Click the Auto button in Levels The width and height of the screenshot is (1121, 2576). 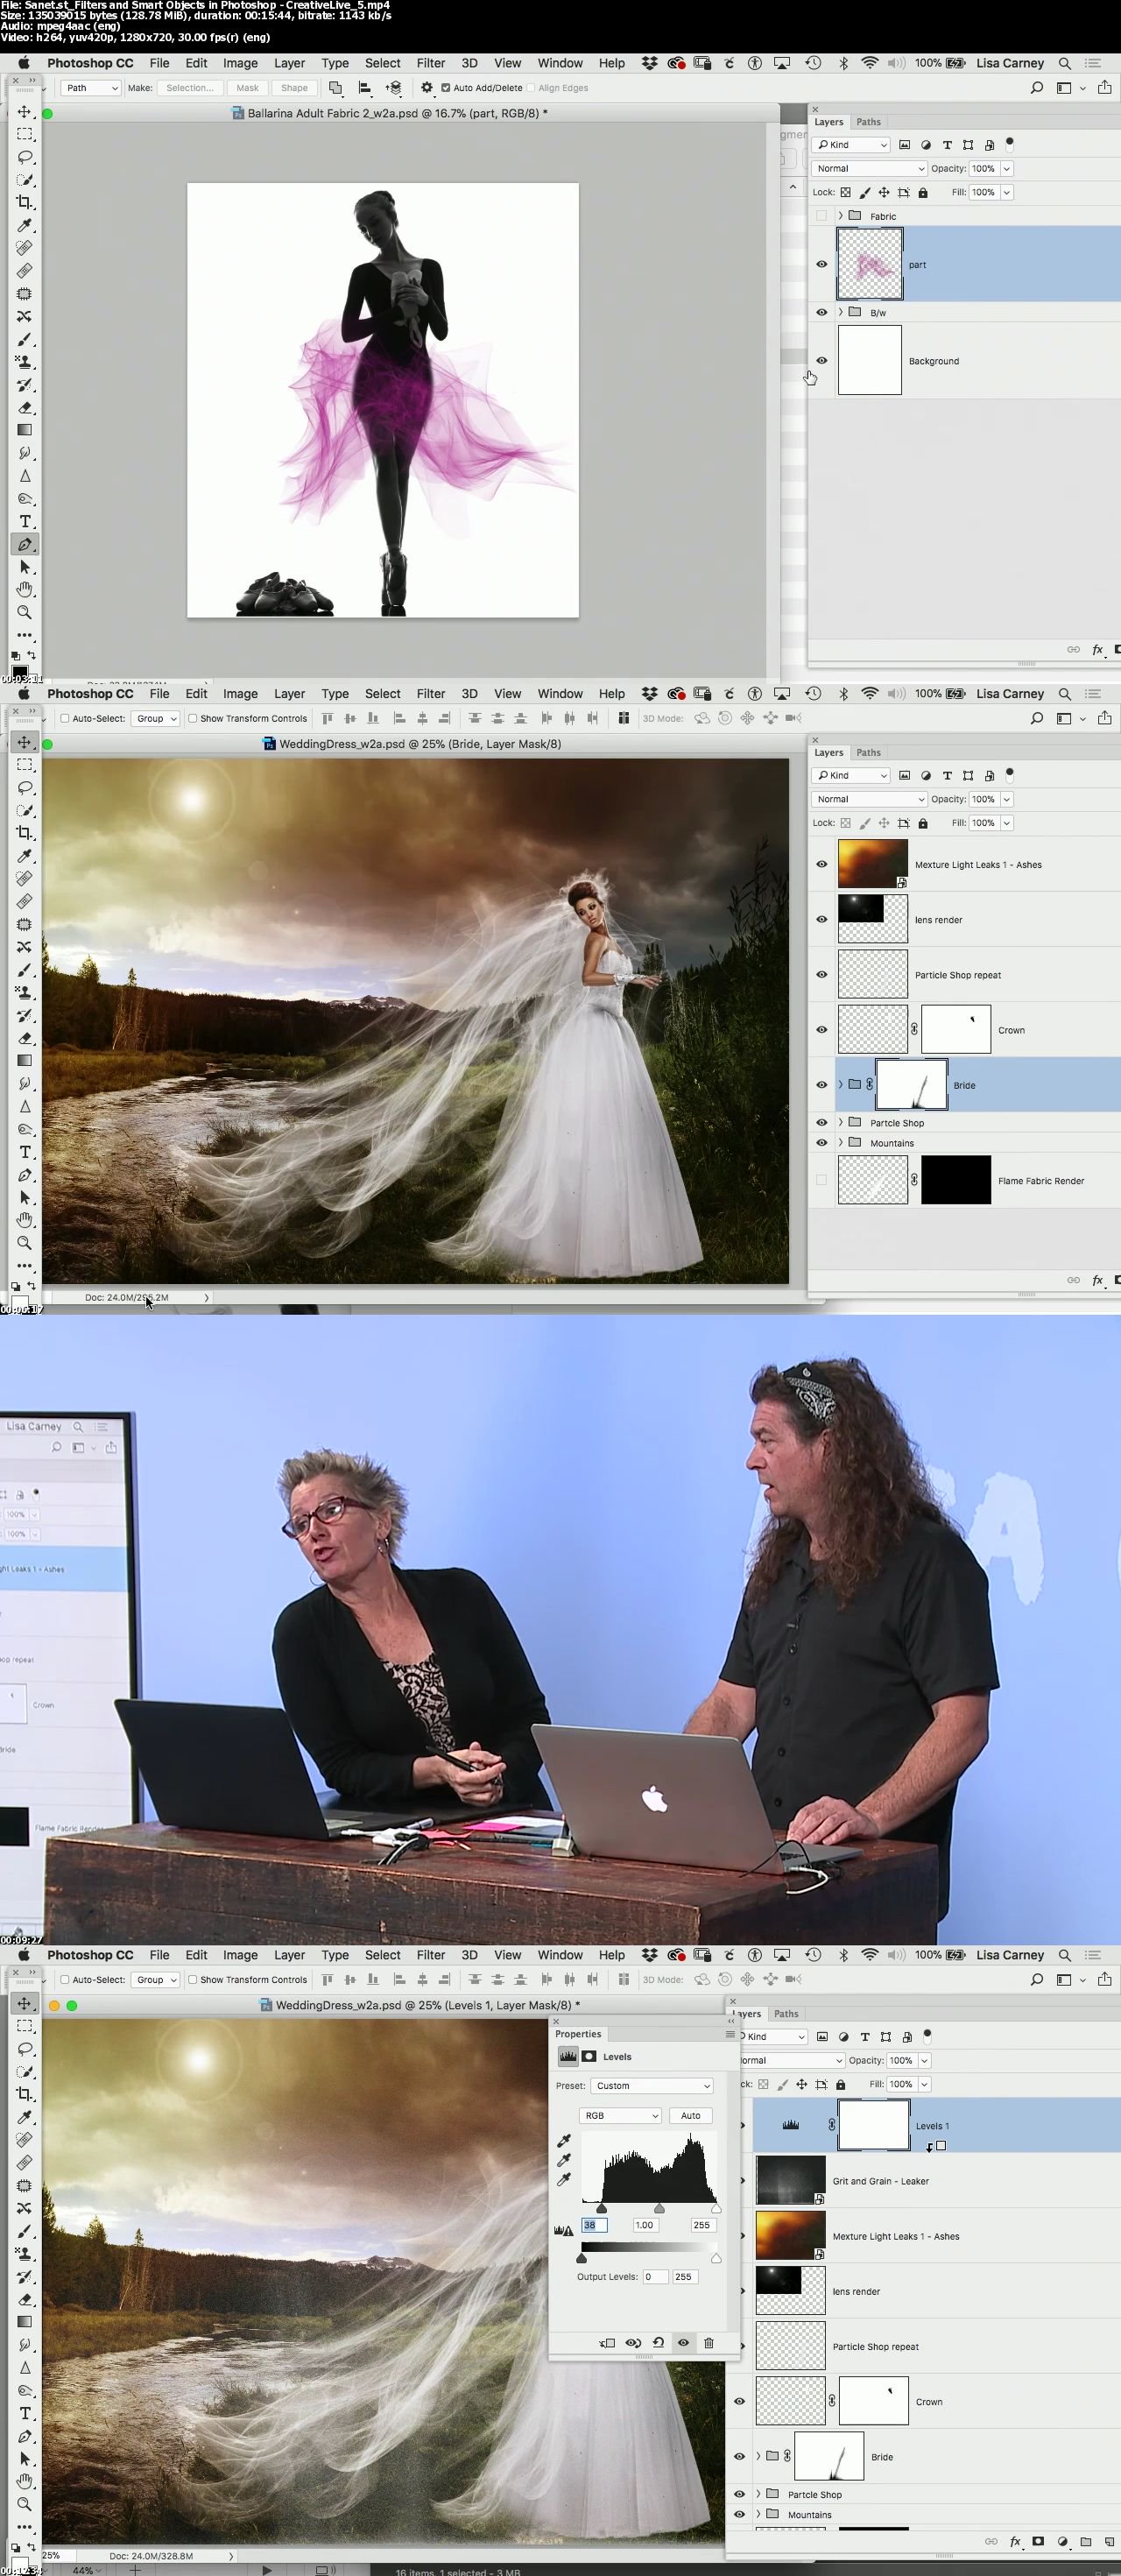coord(690,2115)
